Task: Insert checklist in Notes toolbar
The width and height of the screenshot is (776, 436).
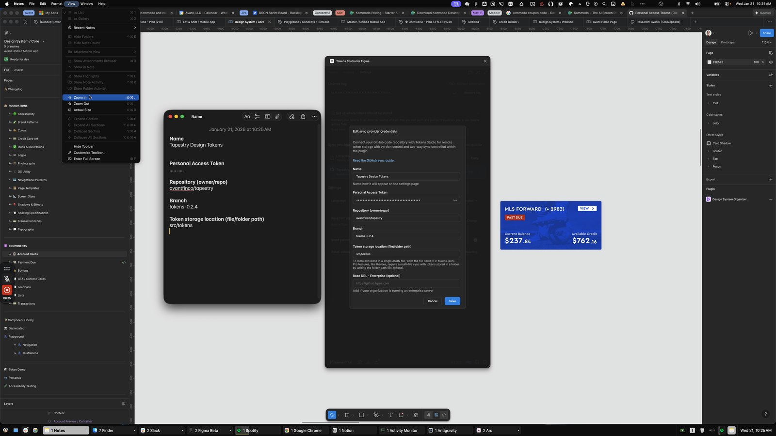Action: (257, 116)
